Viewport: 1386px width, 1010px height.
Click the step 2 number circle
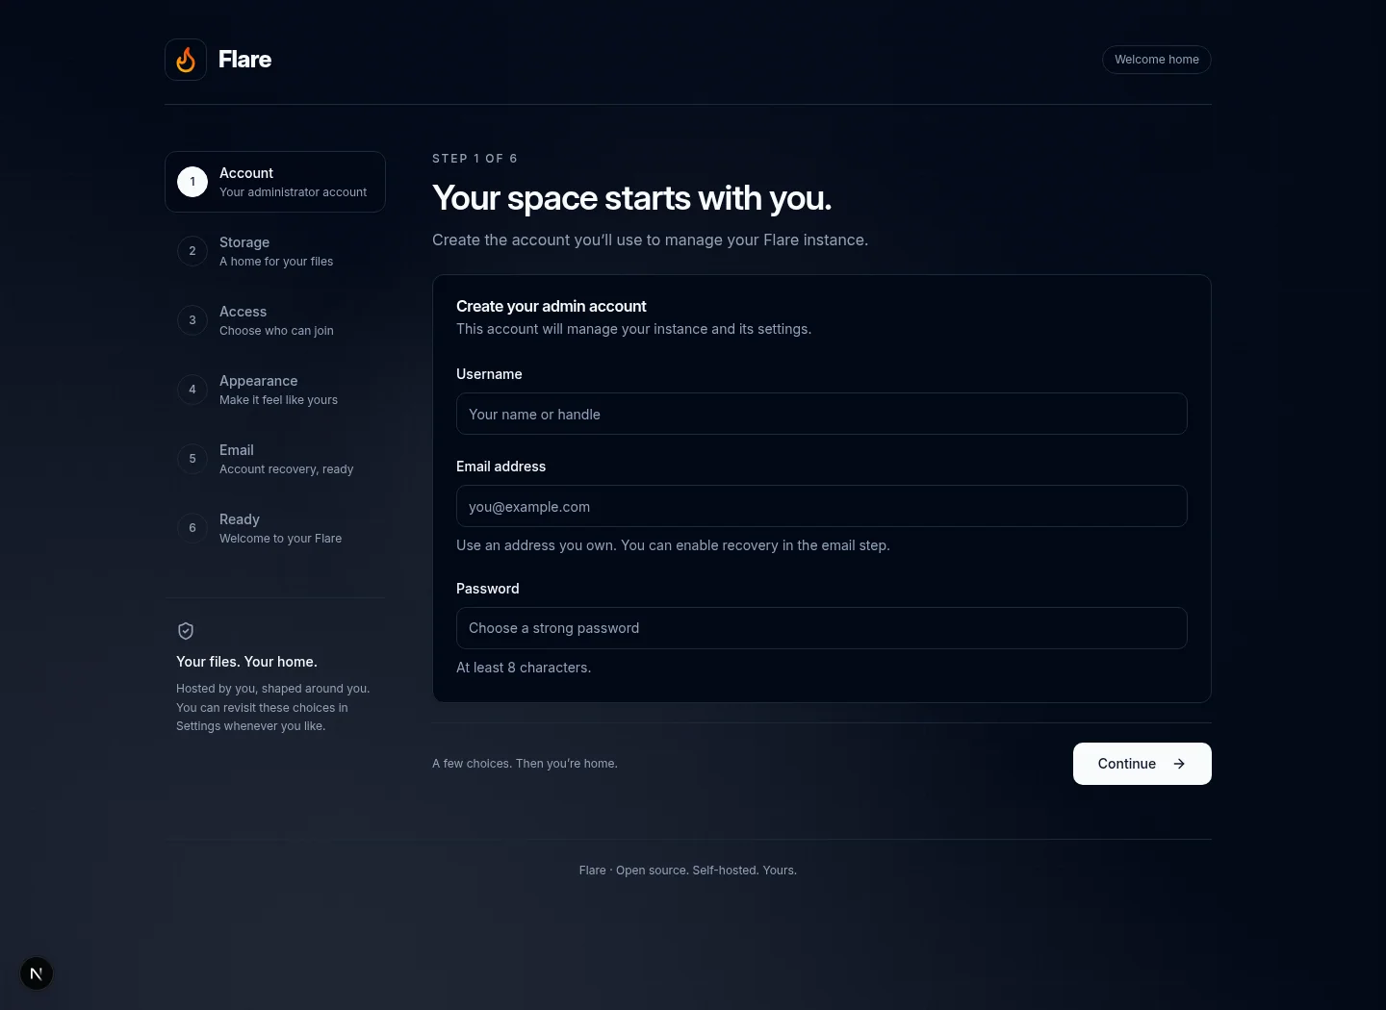click(x=192, y=251)
